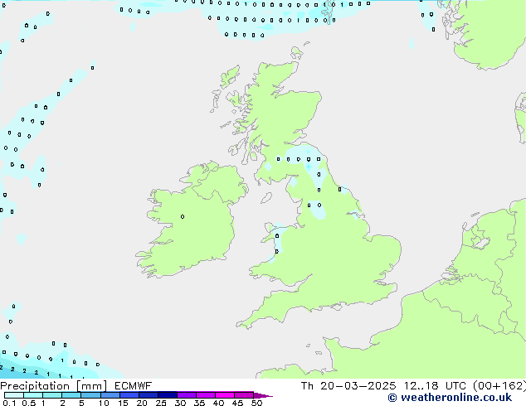Image resolution: width=526 pixels, height=406 pixels.
Task: Click the above-50 arrow tip of legend
Action: point(263,395)
